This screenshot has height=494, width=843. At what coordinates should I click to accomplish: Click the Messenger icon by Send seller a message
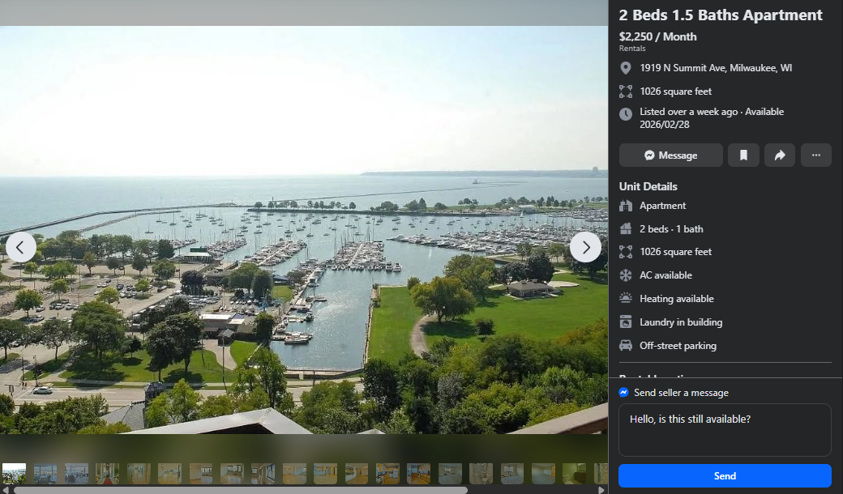point(623,393)
